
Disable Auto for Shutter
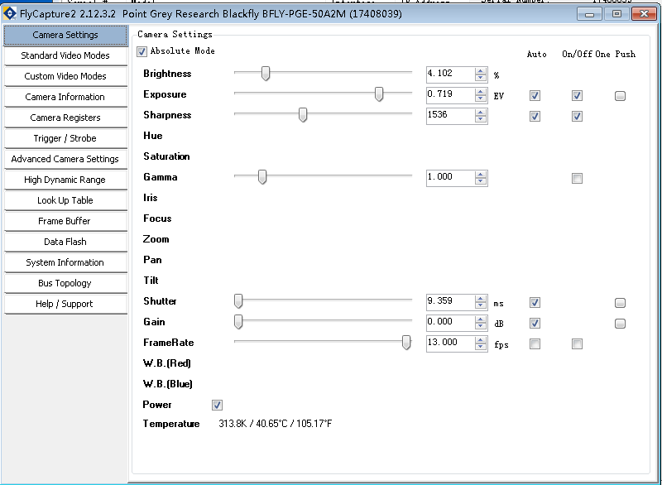point(535,303)
